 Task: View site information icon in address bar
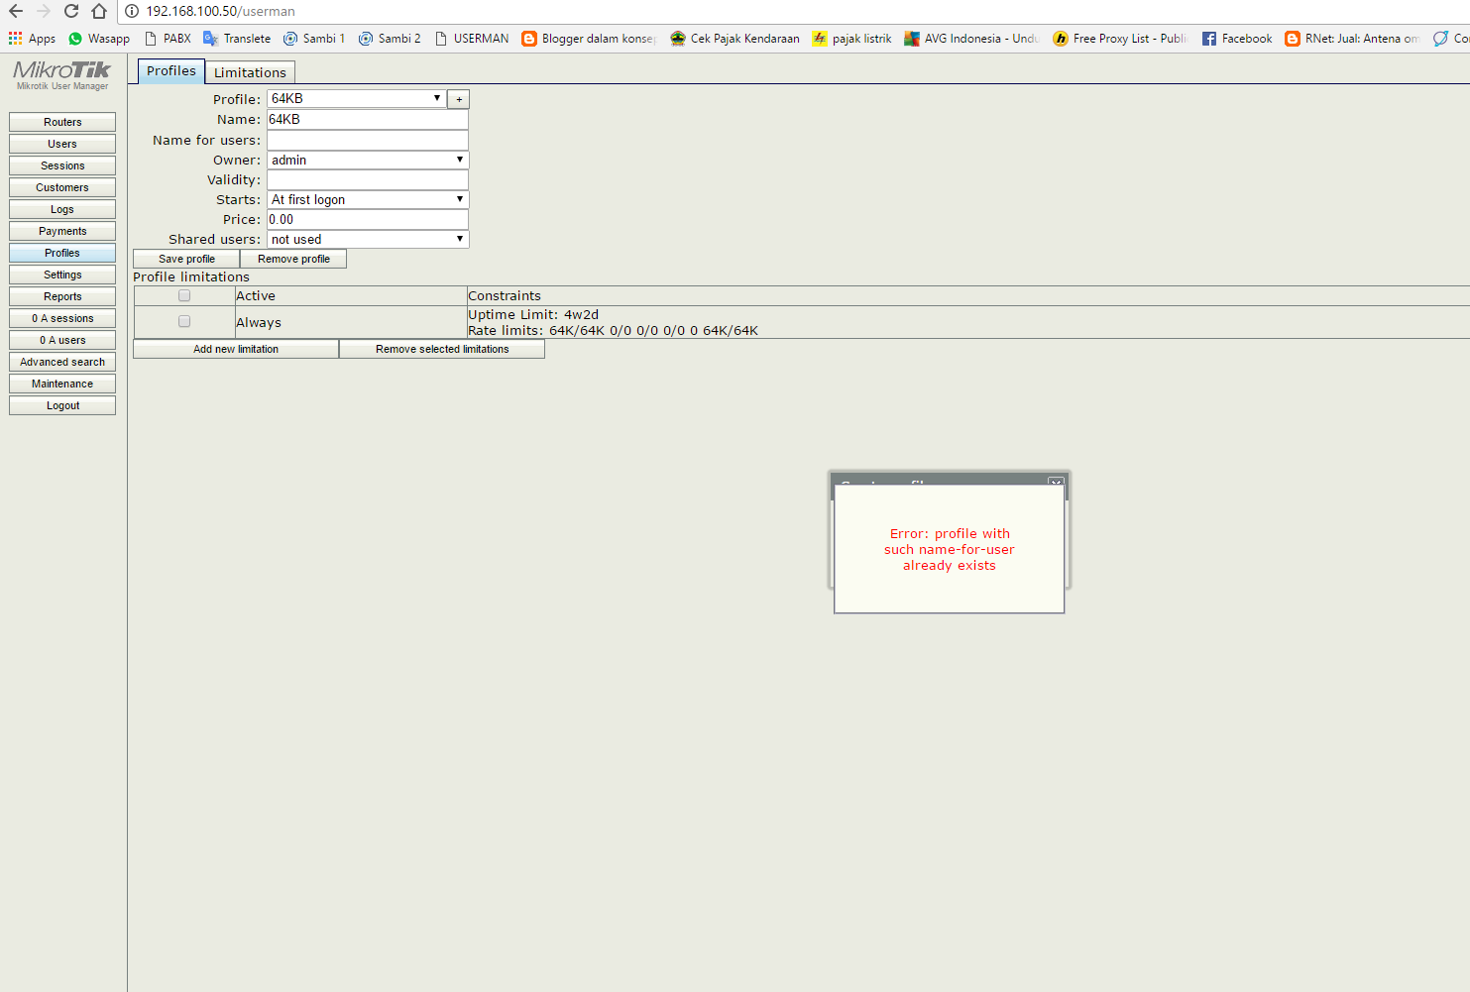131,11
